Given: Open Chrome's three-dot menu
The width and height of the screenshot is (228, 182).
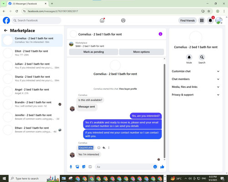Looking at the screenshot, I should tap(224, 11).
